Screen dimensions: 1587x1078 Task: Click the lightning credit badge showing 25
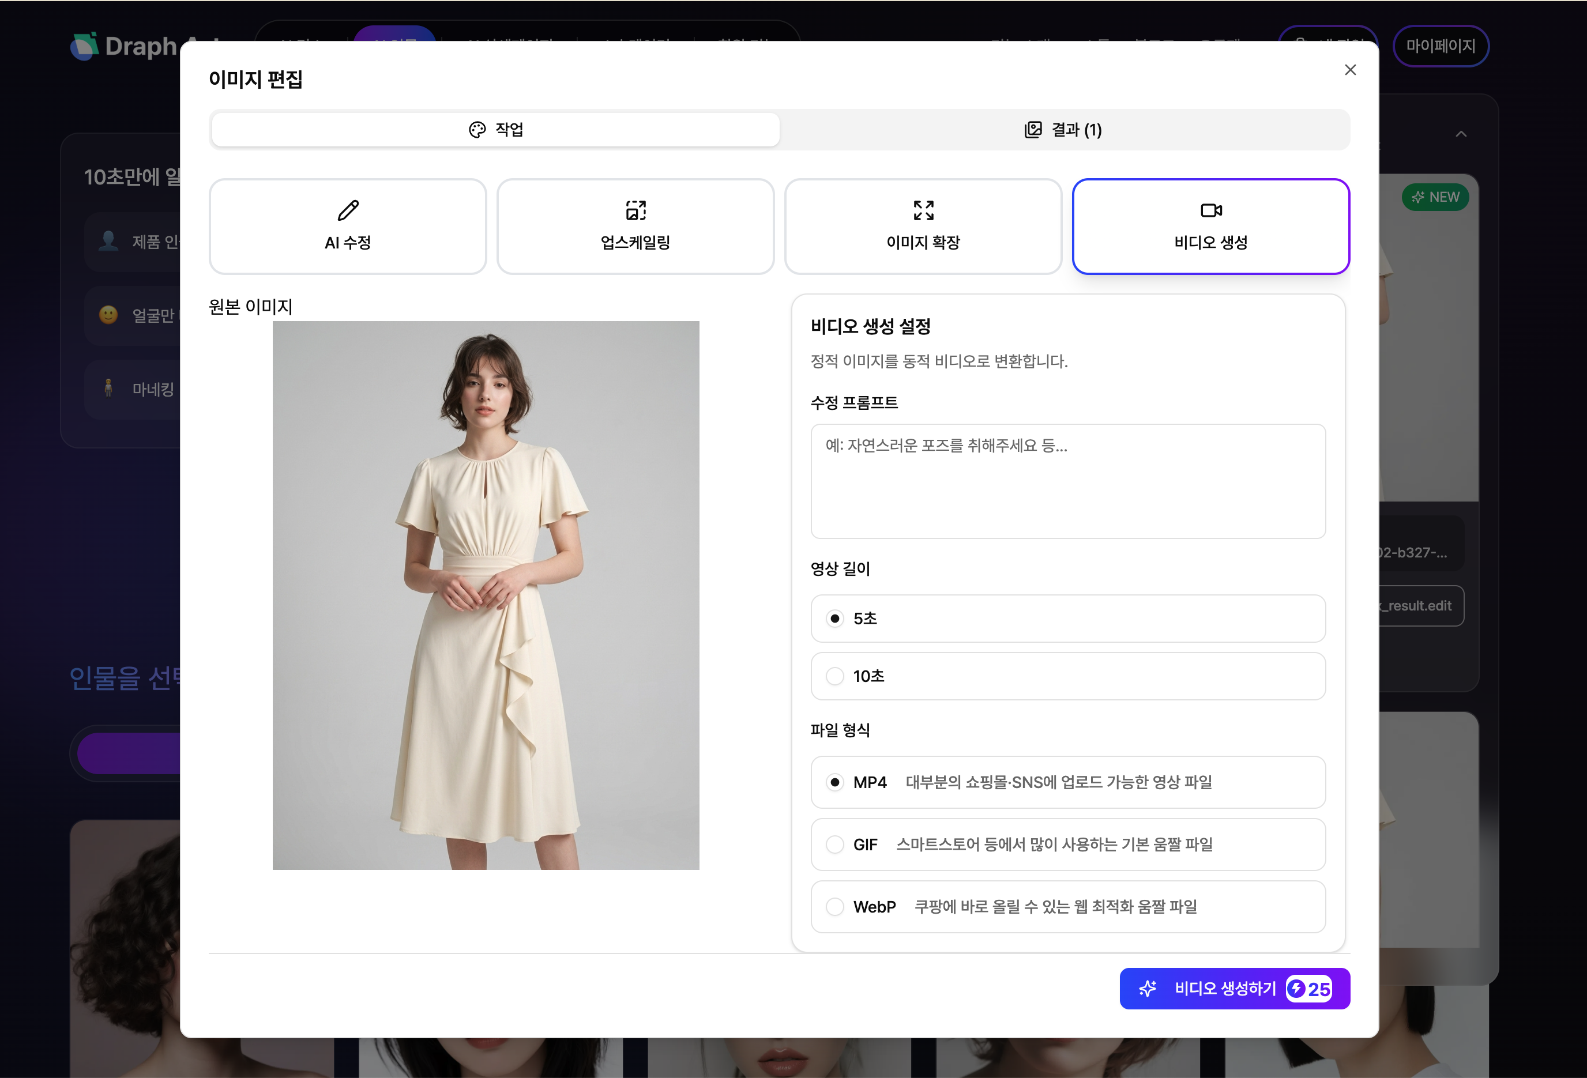[x=1308, y=989]
